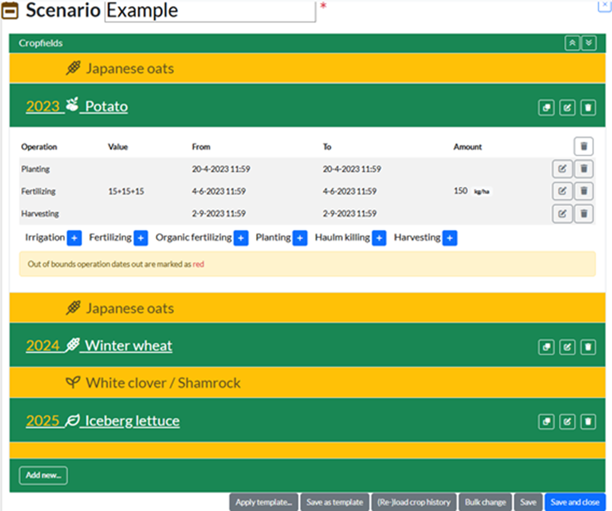Edit the Harvesting operation row
Screen dimensions: 612x511
point(562,214)
